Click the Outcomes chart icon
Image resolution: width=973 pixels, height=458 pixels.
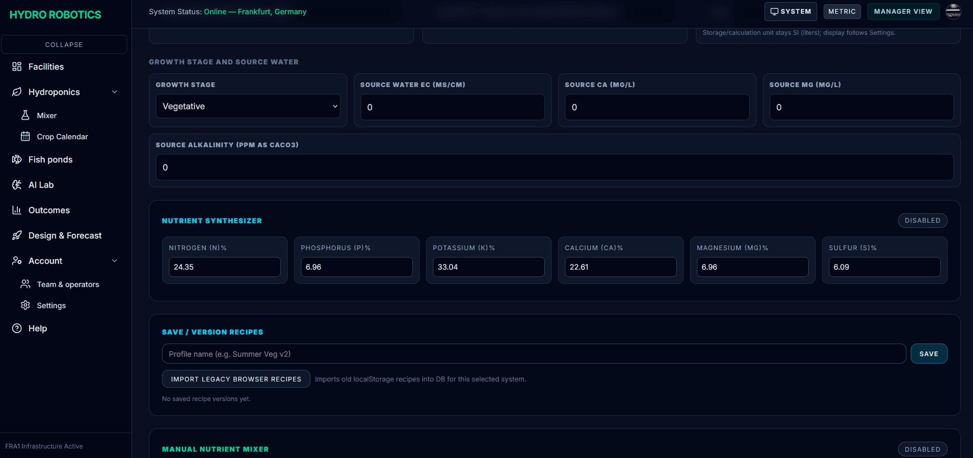click(x=17, y=210)
